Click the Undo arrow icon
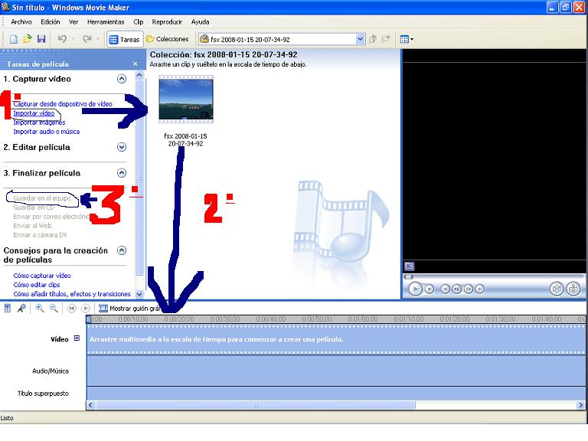Viewport: 588px width, 441px height. point(62,39)
